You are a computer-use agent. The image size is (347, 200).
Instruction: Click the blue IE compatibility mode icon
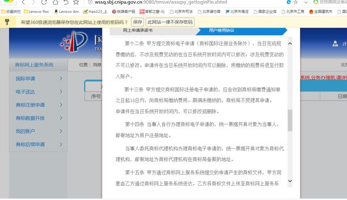pyautogui.click(x=288, y=2)
